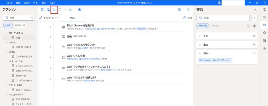Select the Main subflow tab
Image resolution: width=268 pixels, height=106 pixels.
(72, 18)
